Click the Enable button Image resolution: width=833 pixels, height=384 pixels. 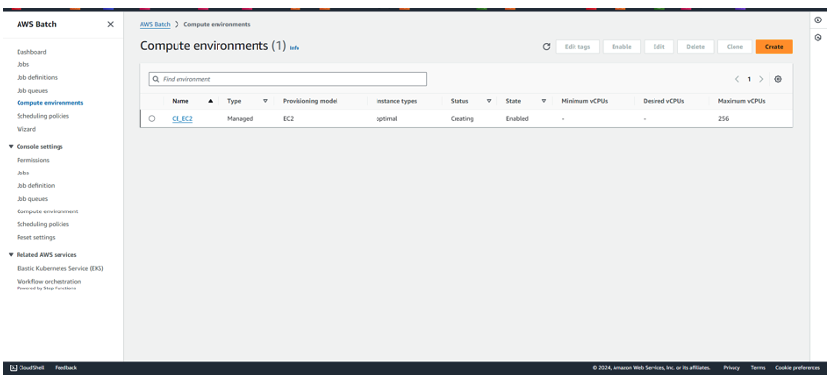(x=621, y=47)
